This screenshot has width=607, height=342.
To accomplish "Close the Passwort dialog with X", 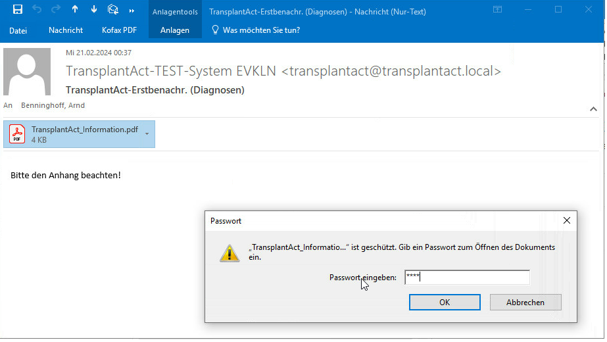I will click(567, 221).
